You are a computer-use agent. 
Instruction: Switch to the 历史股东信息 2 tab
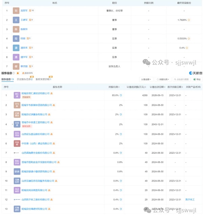[25, 79]
